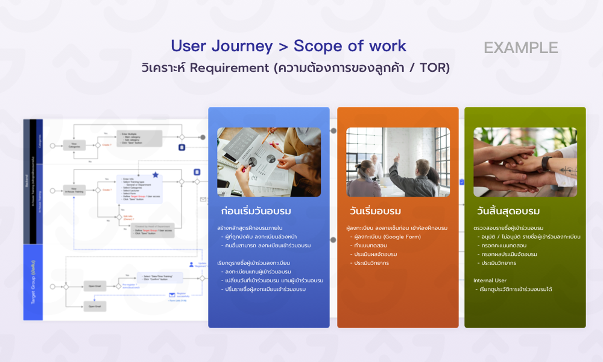Click the blue envelope Register successfully icon
The image size is (603, 362).
click(x=172, y=294)
